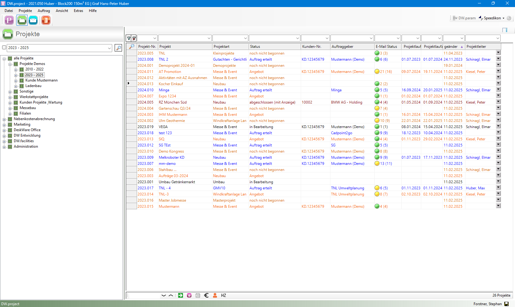Move down with the bottom toolbar down chevron
Image resolution: width=515 pixels, height=307 pixels.
click(164, 295)
